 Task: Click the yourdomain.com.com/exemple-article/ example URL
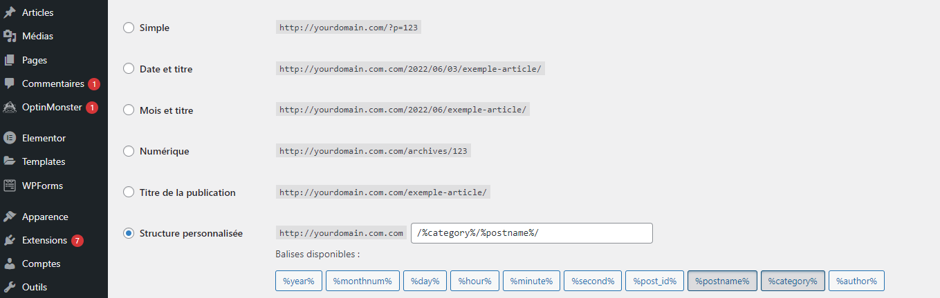383,192
